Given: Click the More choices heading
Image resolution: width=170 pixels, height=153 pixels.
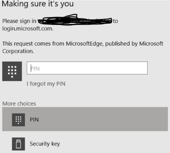Looking at the screenshot, I should (x=19, y=104).
